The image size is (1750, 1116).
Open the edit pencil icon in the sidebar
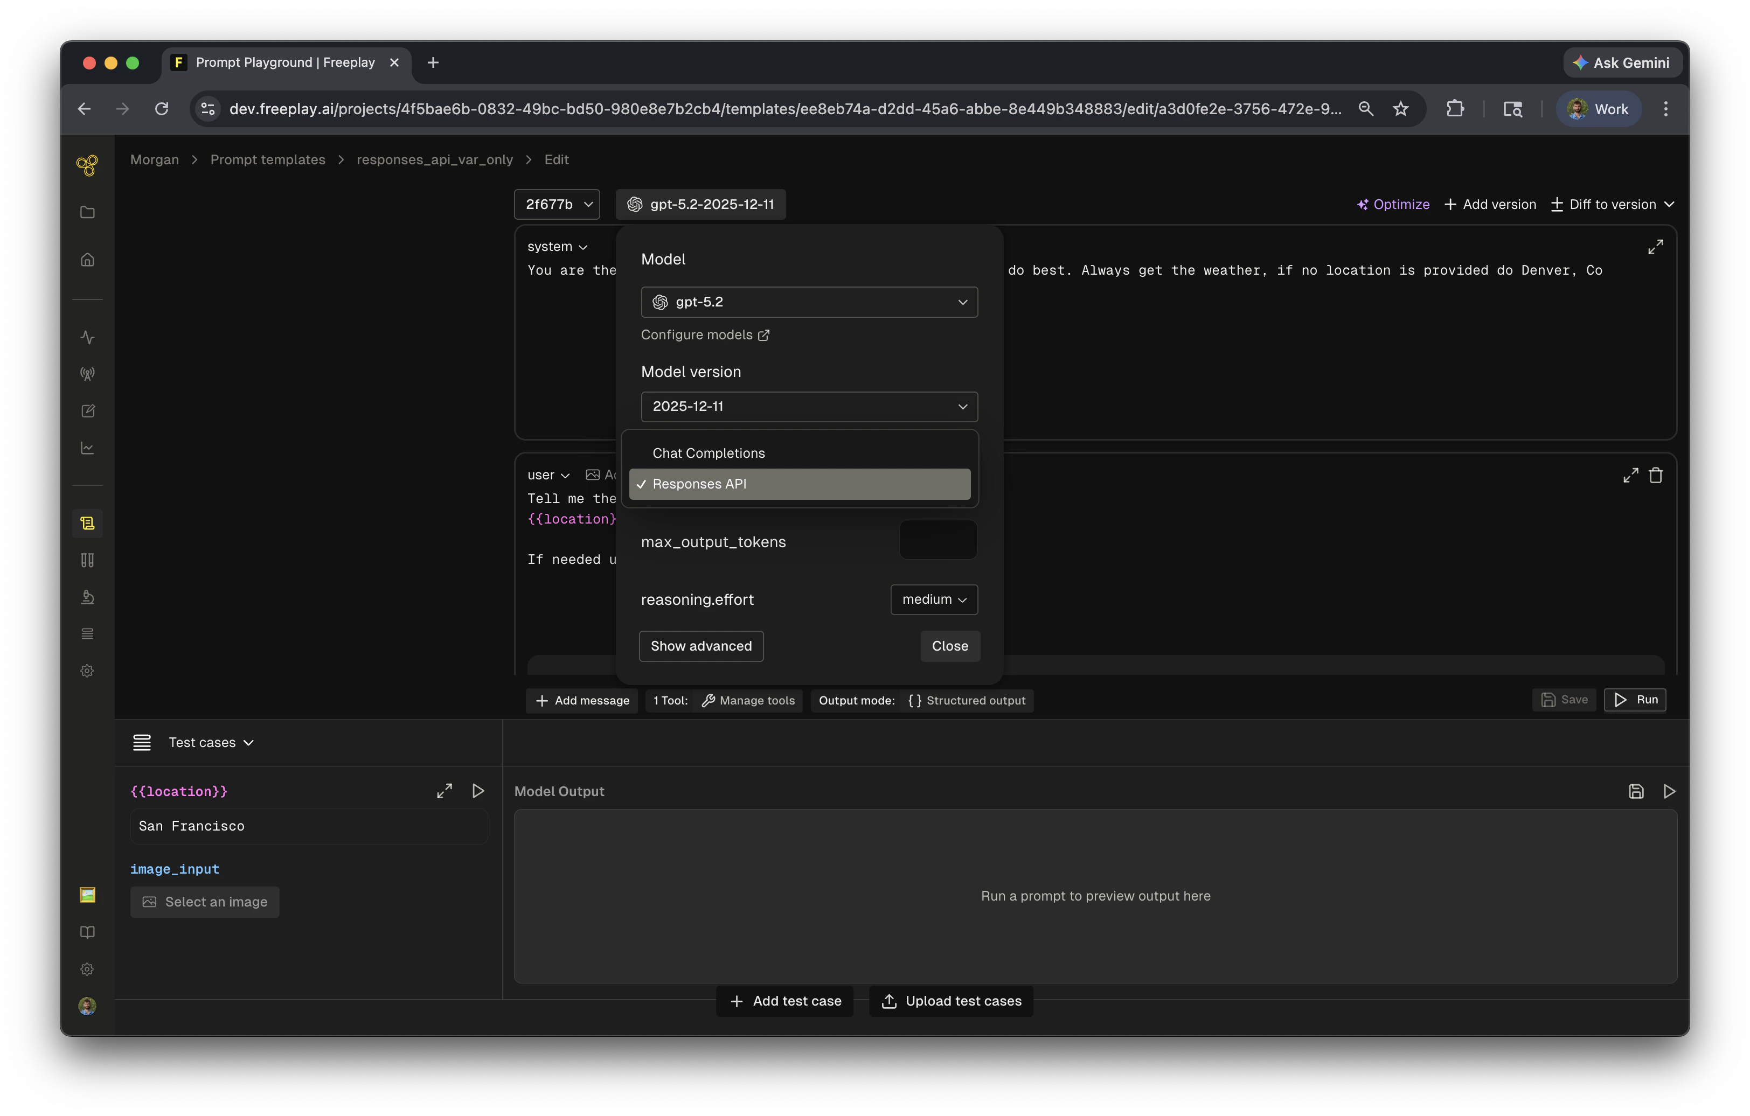pyautogui.click(x=87, y=411)
